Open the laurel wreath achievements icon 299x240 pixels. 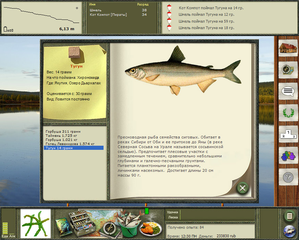288,112
